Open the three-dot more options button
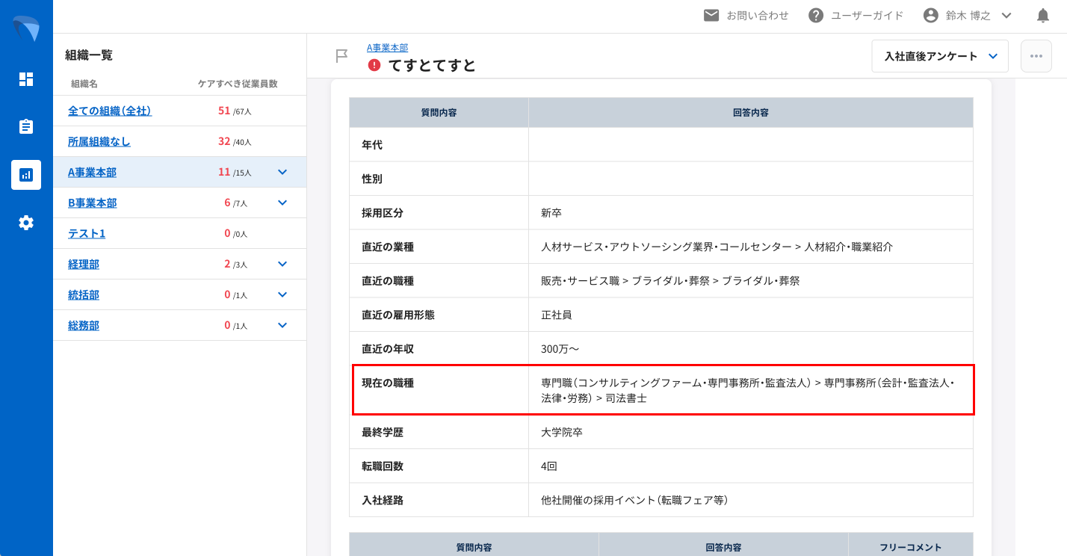 (1036, 56)
